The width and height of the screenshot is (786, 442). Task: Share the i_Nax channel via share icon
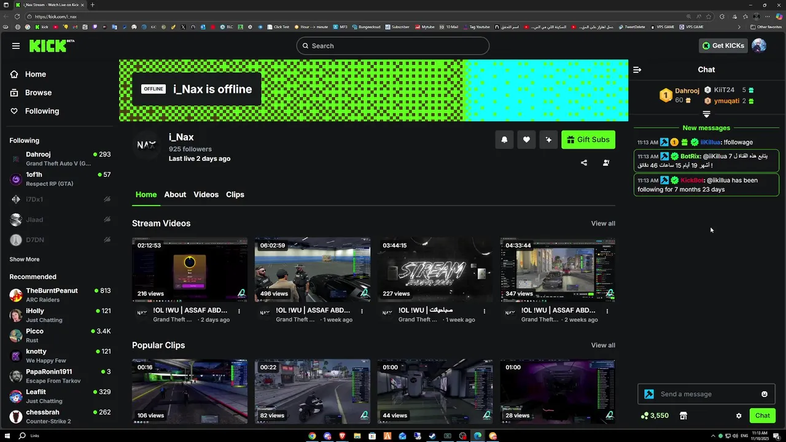pyautogui.click(x=584, y=163)
